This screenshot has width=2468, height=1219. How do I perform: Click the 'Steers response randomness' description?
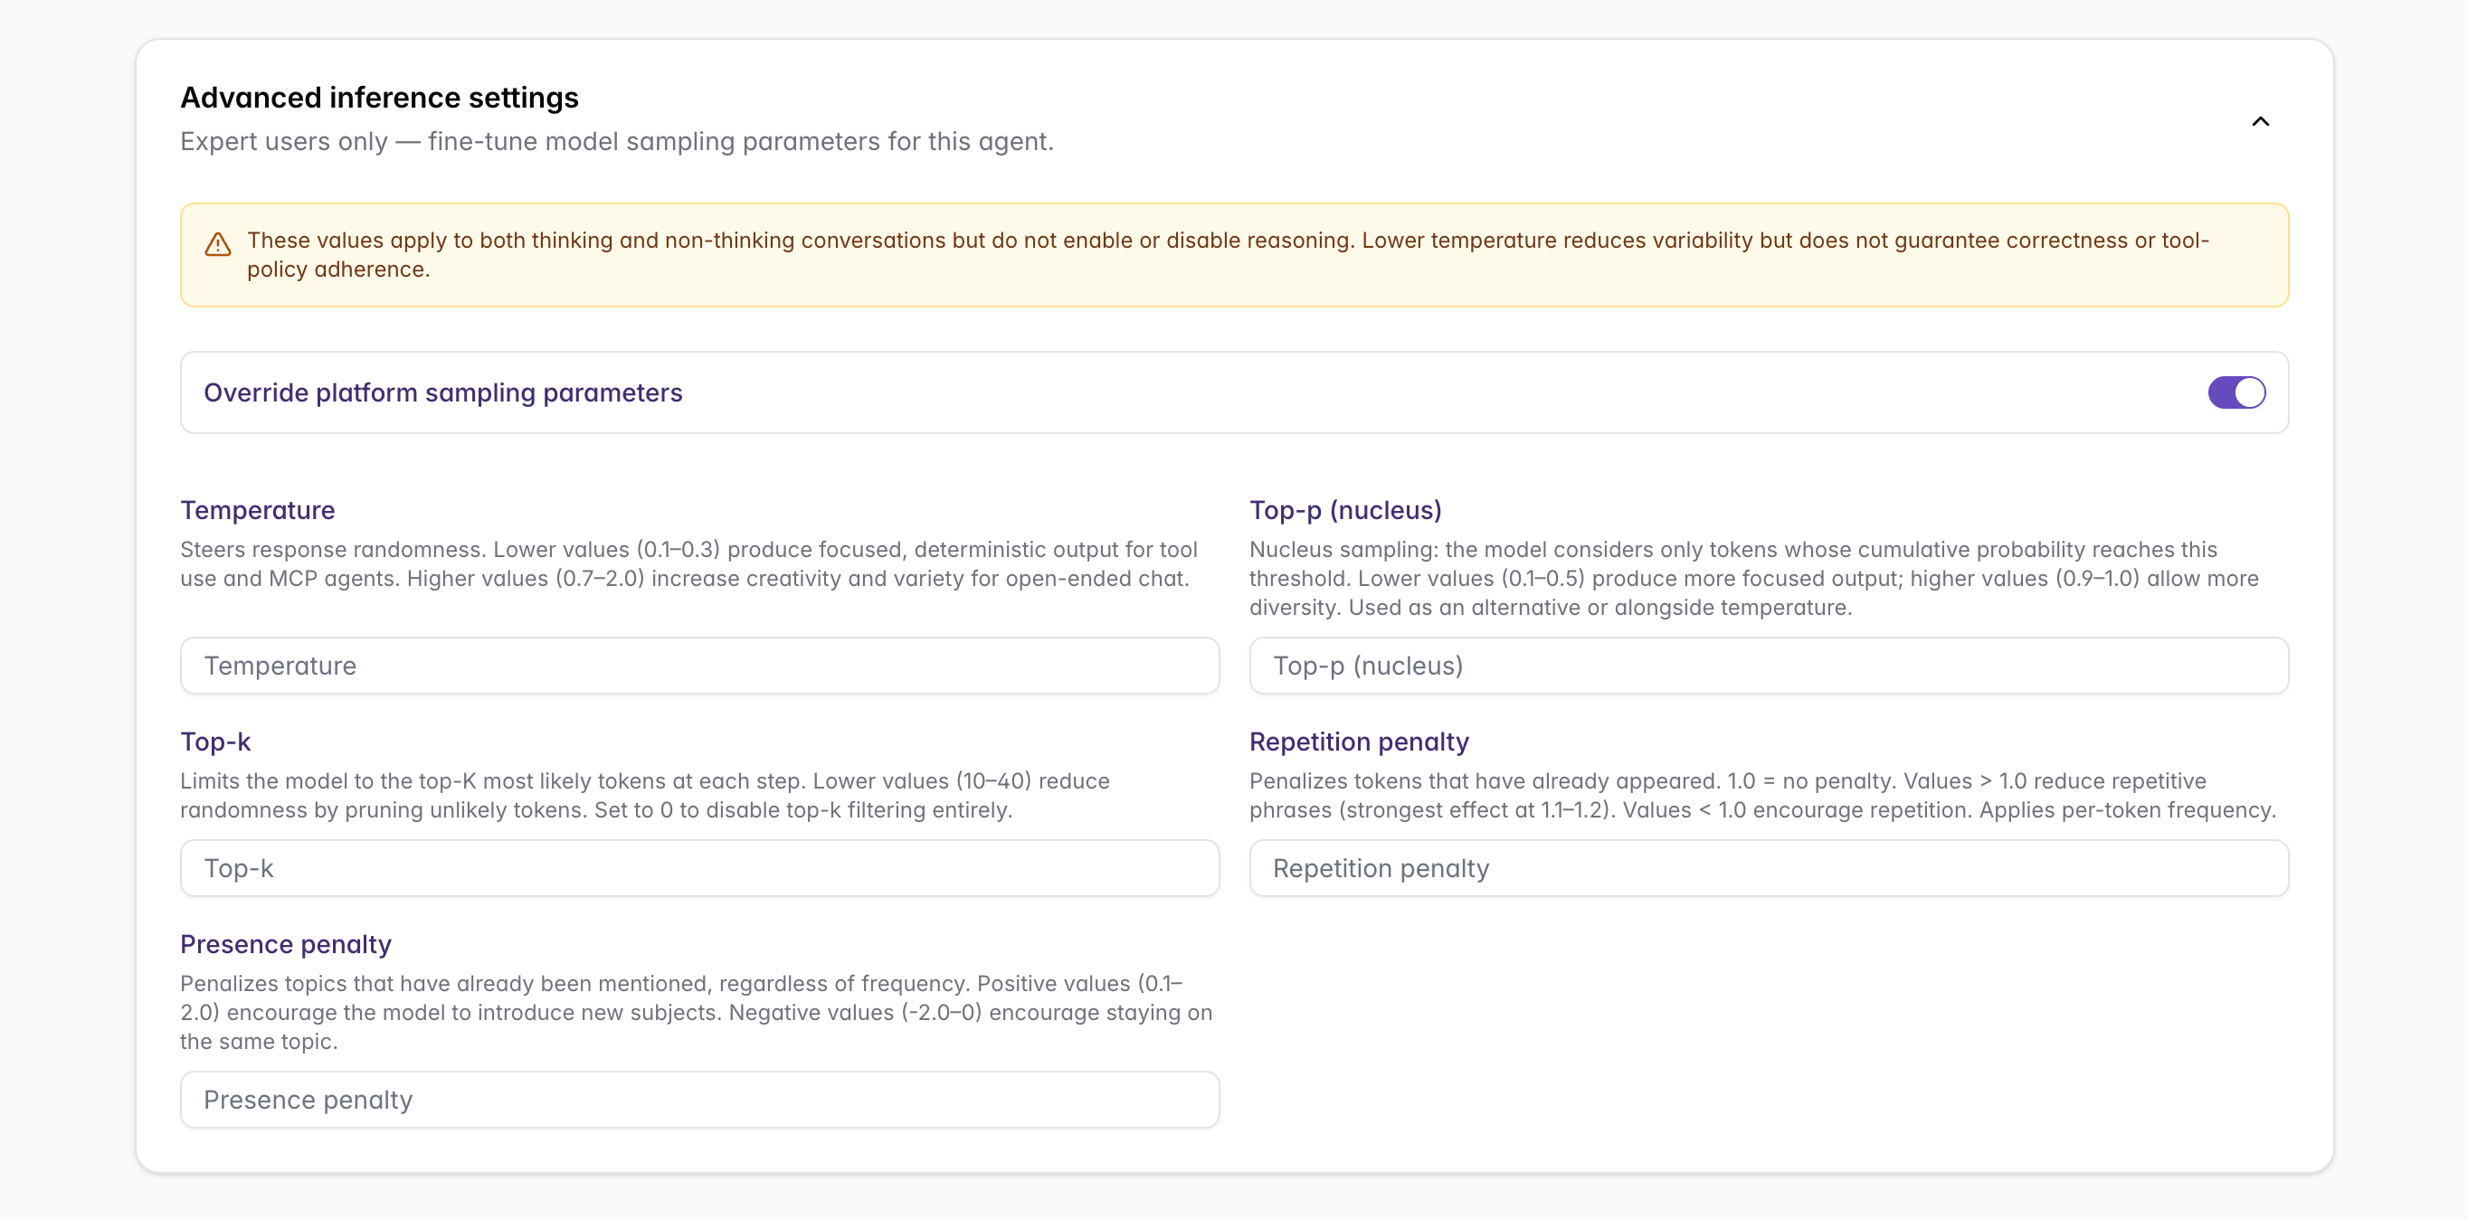coord(688,564)
